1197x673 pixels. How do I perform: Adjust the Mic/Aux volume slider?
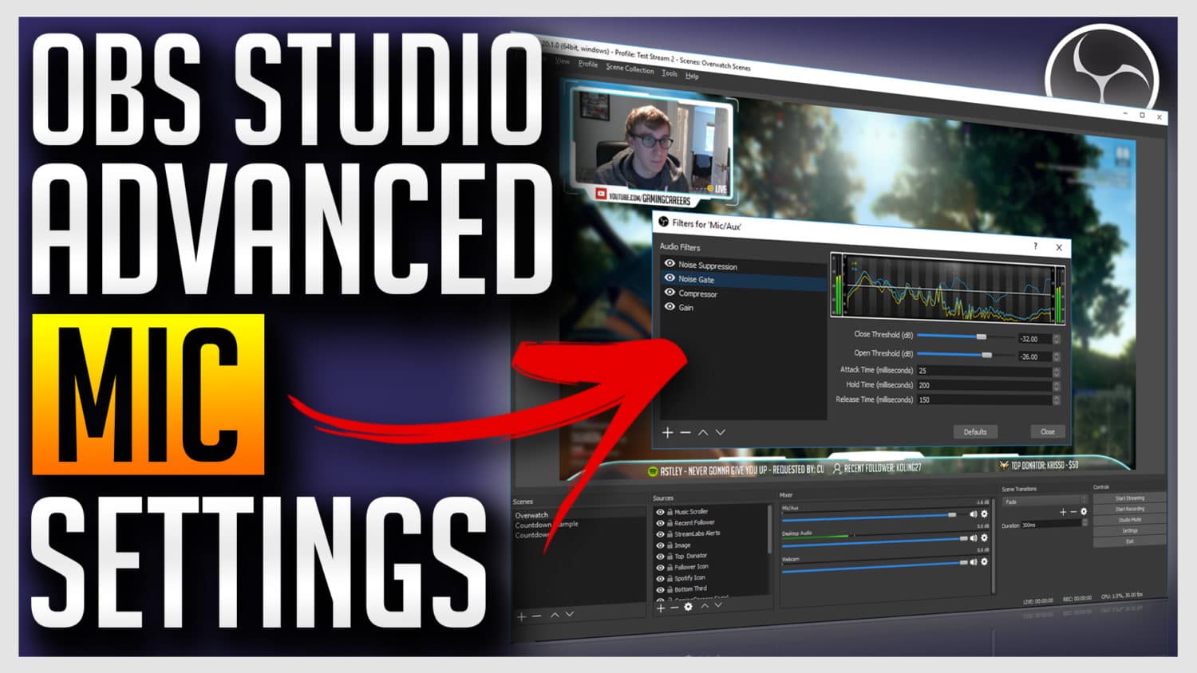click(874, 516)
